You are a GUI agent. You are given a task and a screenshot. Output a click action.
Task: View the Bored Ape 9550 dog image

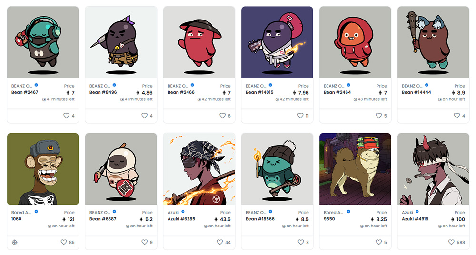click(x=355, y=169)
